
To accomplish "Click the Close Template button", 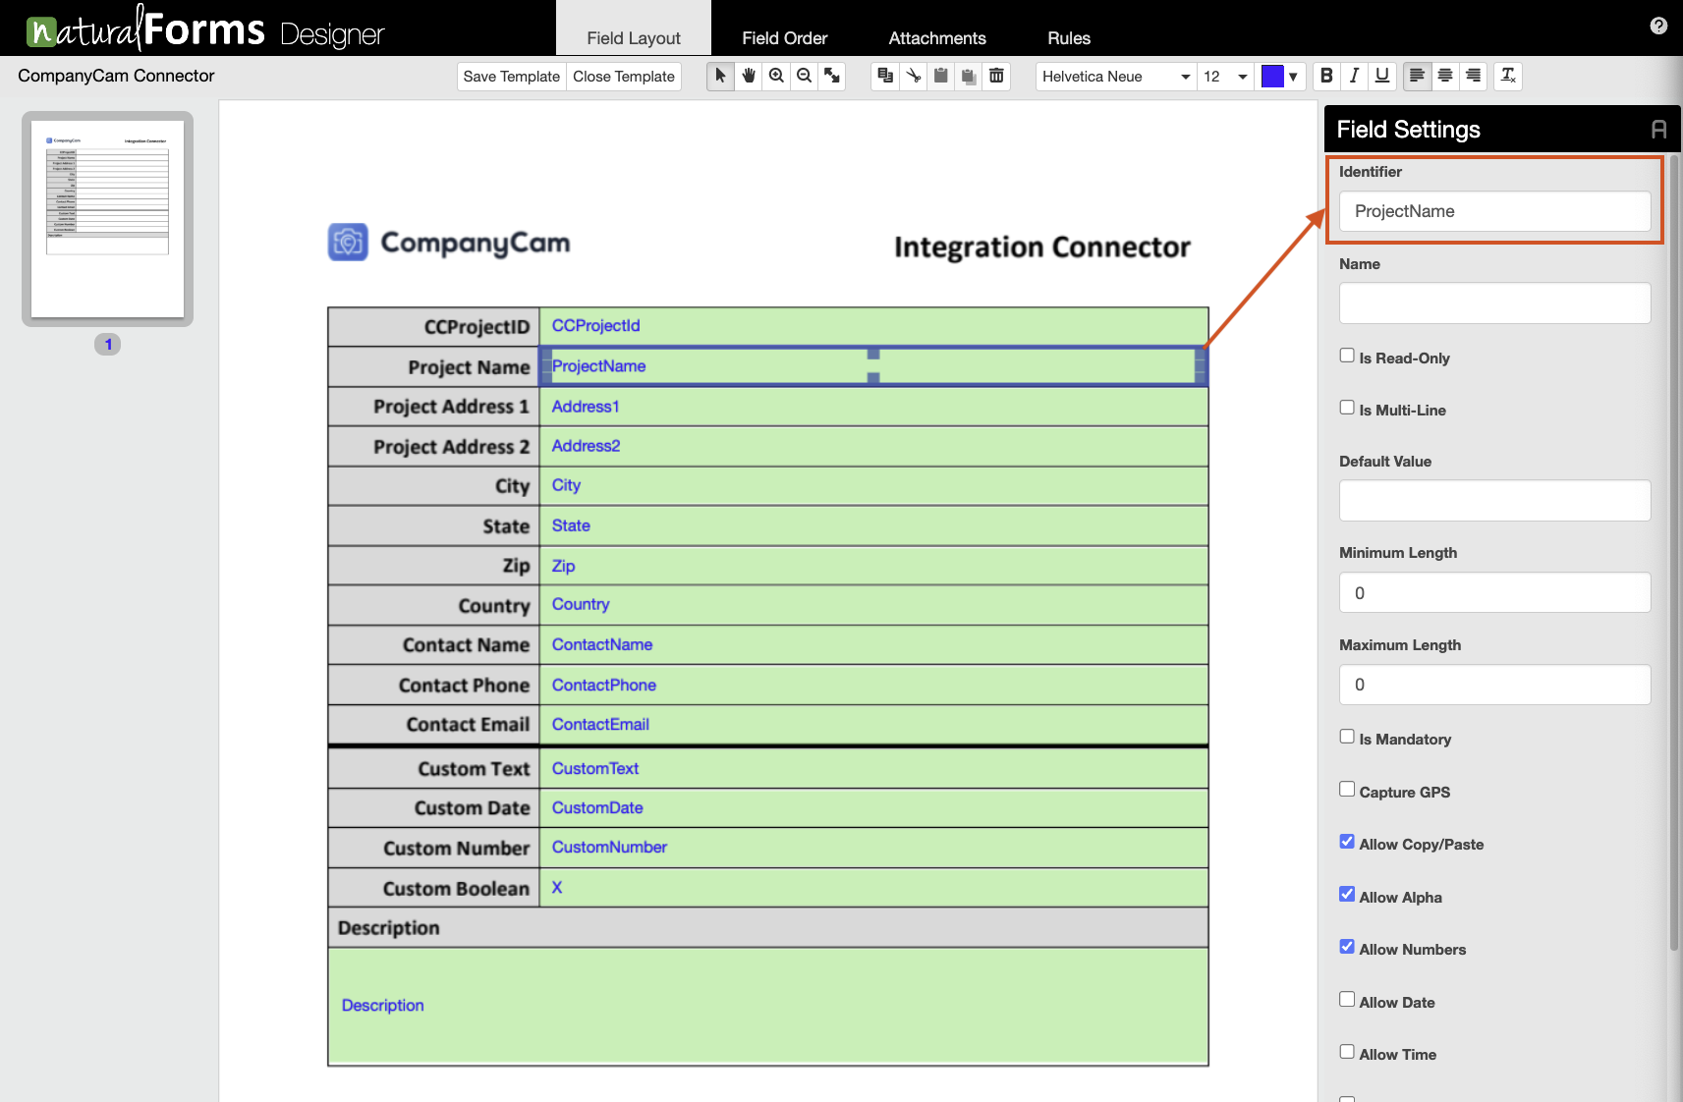I will tap(624, 76).
